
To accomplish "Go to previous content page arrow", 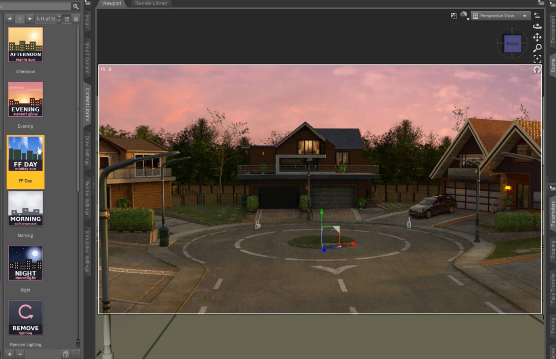I will (x=10, y=19).
